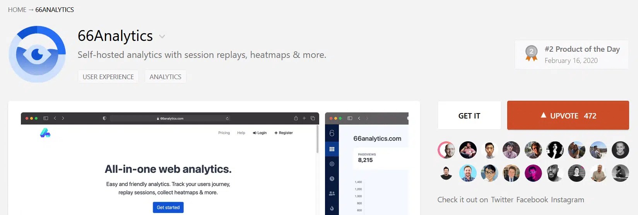The width and height of the screenshot is (638, 215).
Task: Click the share icon in homepage screenshot toolbar
Action: pyautogui.click(x=296, y=118)
